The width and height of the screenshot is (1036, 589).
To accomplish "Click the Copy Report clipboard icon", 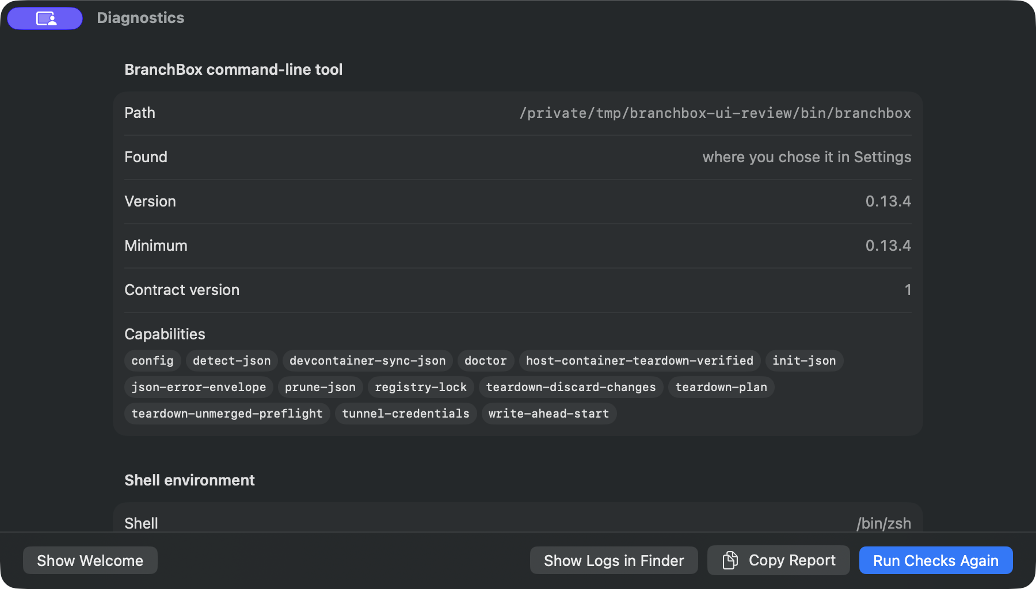I will tap(730, 560).
